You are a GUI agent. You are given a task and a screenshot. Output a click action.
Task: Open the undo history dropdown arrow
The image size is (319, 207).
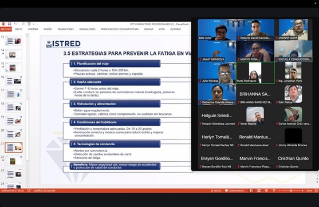pyautogui.click(x=18, y=24)
